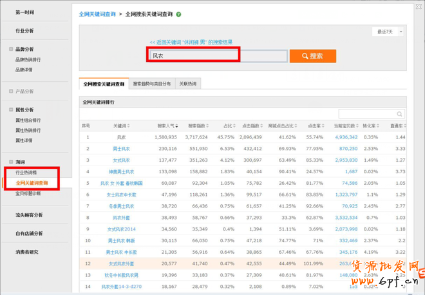Screen dimensions: 425x295
Task: Toggle the 淘词 section square icon
Action: tap(11, 162)
